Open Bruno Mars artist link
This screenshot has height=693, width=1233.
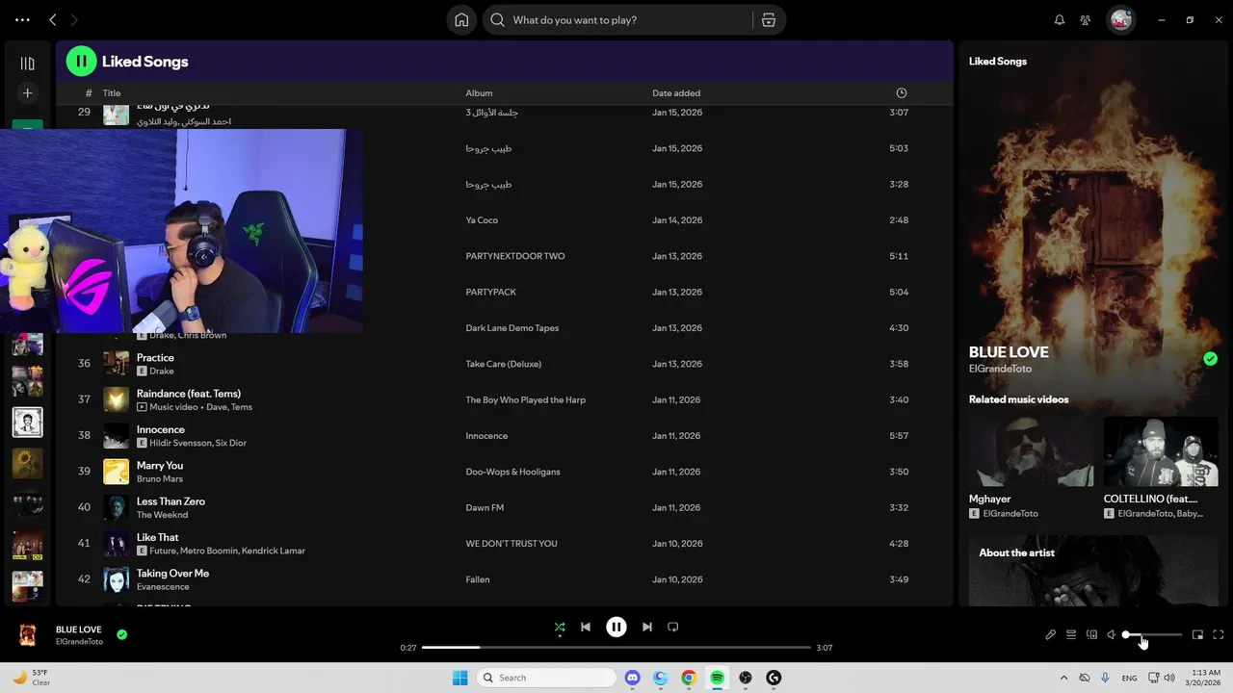(x=160, y=479)
